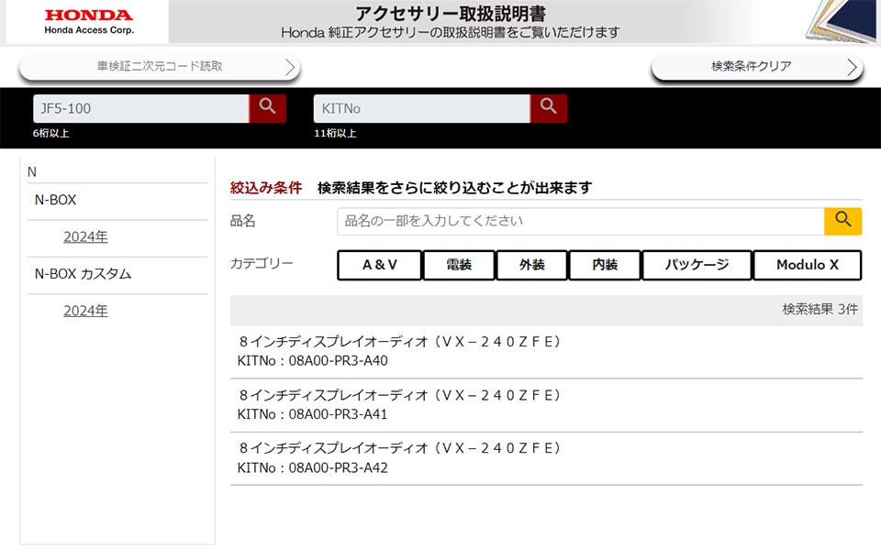The image size is (881, 560).
Task: Open 車検証二次元コード読取 QR reader
Action: [160, 67]
